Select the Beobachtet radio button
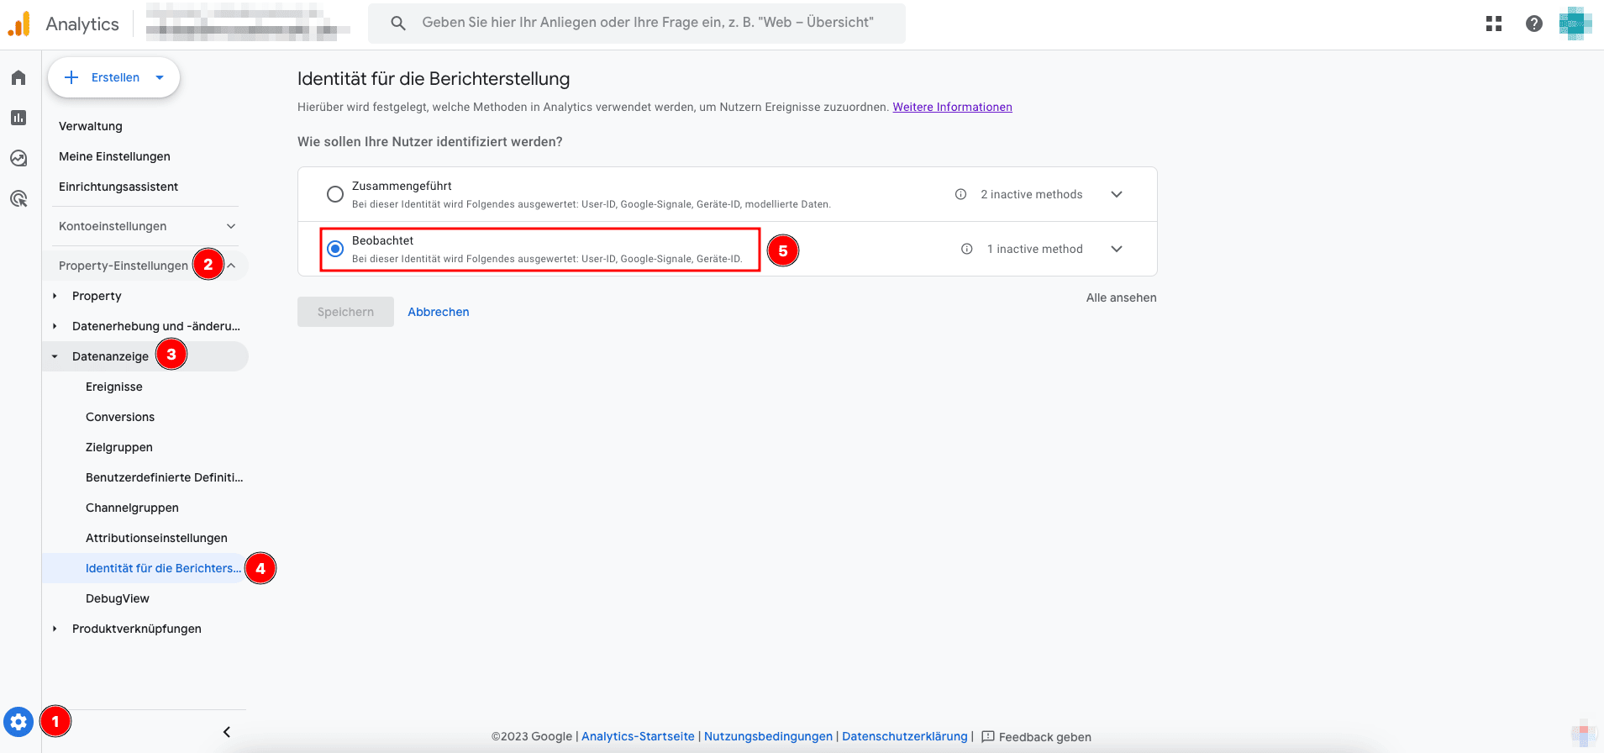The image size is (1604, 753). click(x=335, y=249)
